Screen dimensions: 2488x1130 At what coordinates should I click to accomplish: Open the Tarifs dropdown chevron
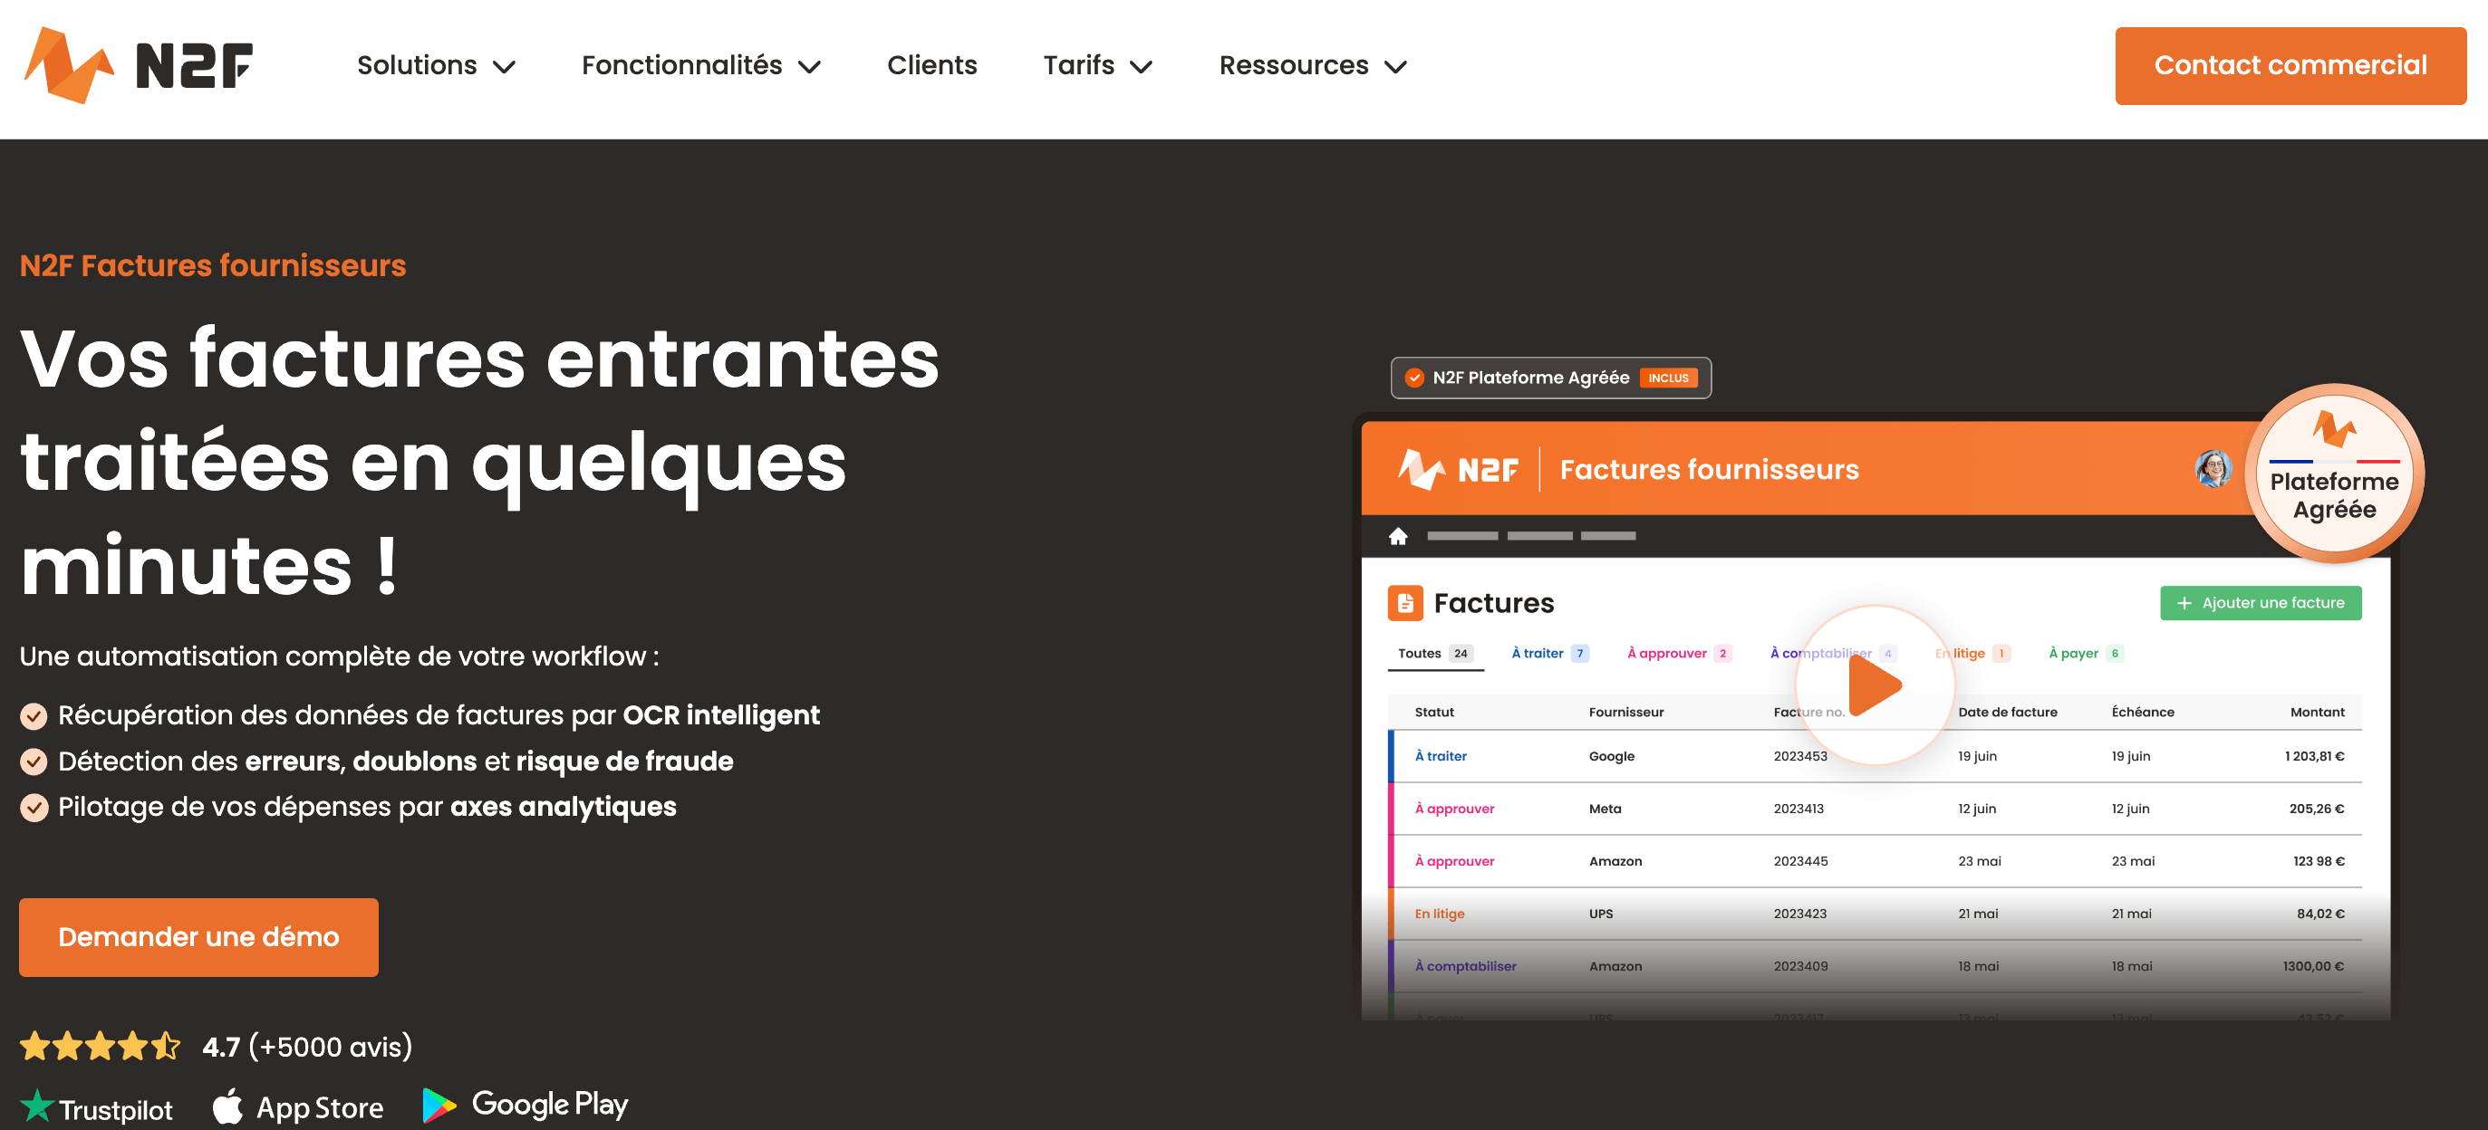(x=1142, y=67)
